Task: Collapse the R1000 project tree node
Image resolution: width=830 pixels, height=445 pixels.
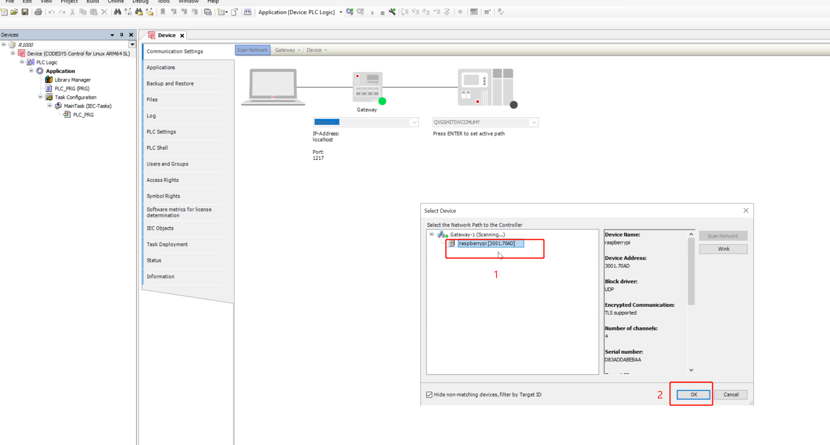Action: coord(3,44)
